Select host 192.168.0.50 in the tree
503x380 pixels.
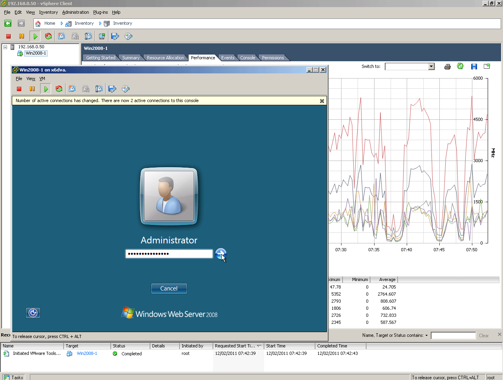click(x=31, y=47)
